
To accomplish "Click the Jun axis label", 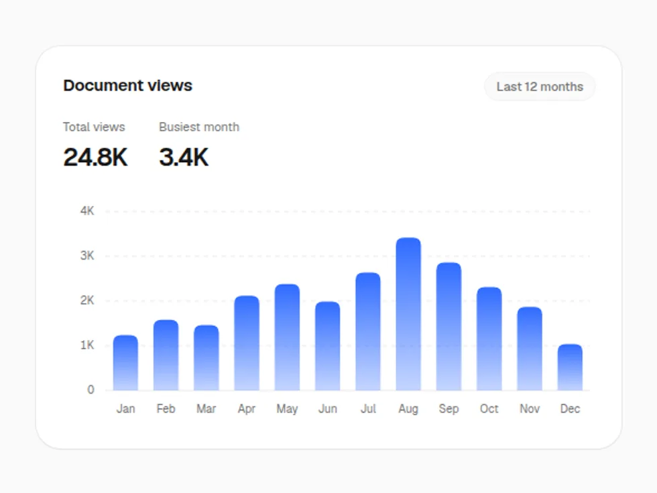I will point(328,408).
